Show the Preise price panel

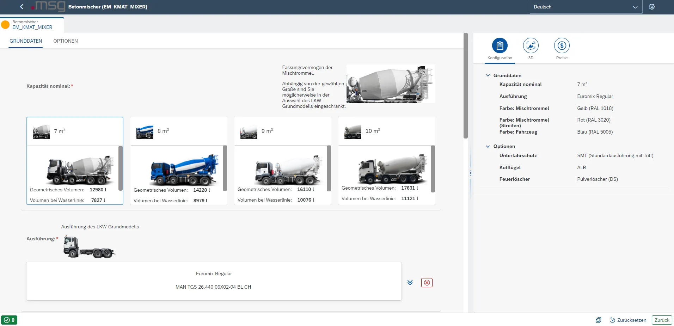pos(562,46)
